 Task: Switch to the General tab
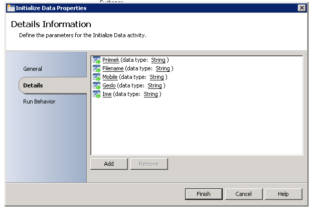(33, 69)
